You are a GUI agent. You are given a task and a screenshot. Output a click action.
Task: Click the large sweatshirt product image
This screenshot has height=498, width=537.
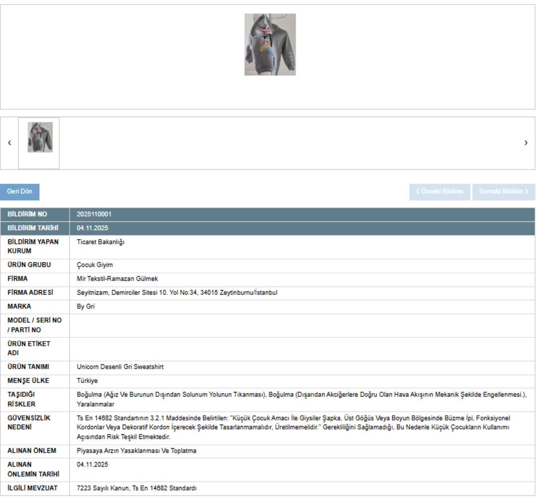270,44
